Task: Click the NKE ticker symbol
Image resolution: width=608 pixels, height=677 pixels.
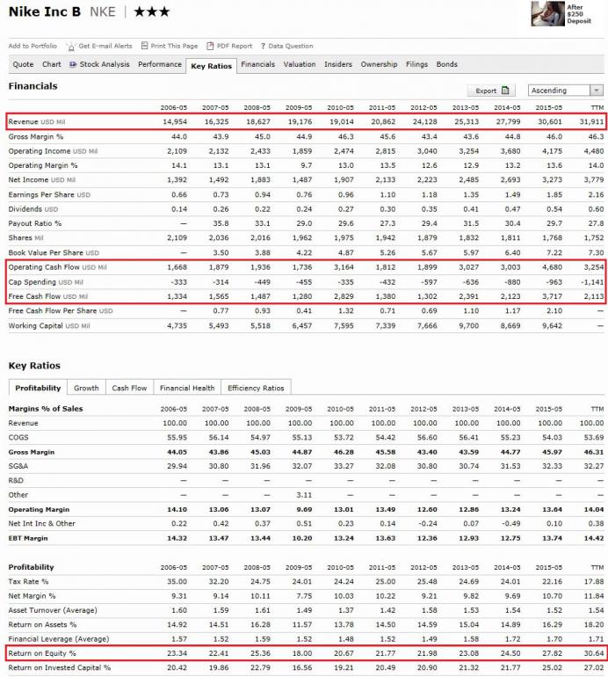Action: pyautogui.click(x=103, y=11)
